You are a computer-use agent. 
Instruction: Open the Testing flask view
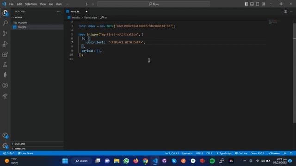point(5,65)
